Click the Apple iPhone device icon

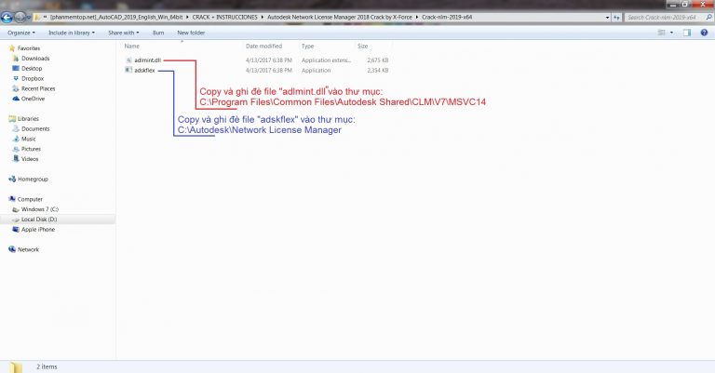(x=16, y=230)
